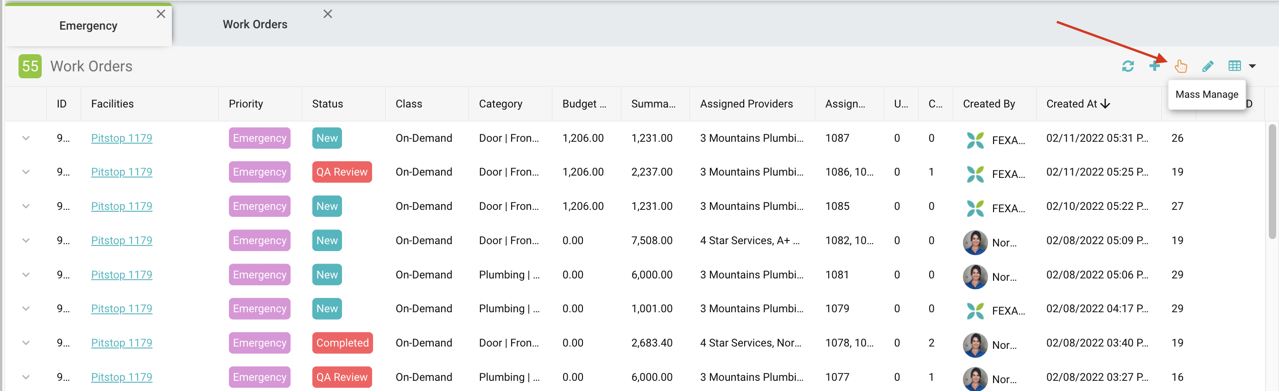Click the refresh work orders icon

(1127, 66)
